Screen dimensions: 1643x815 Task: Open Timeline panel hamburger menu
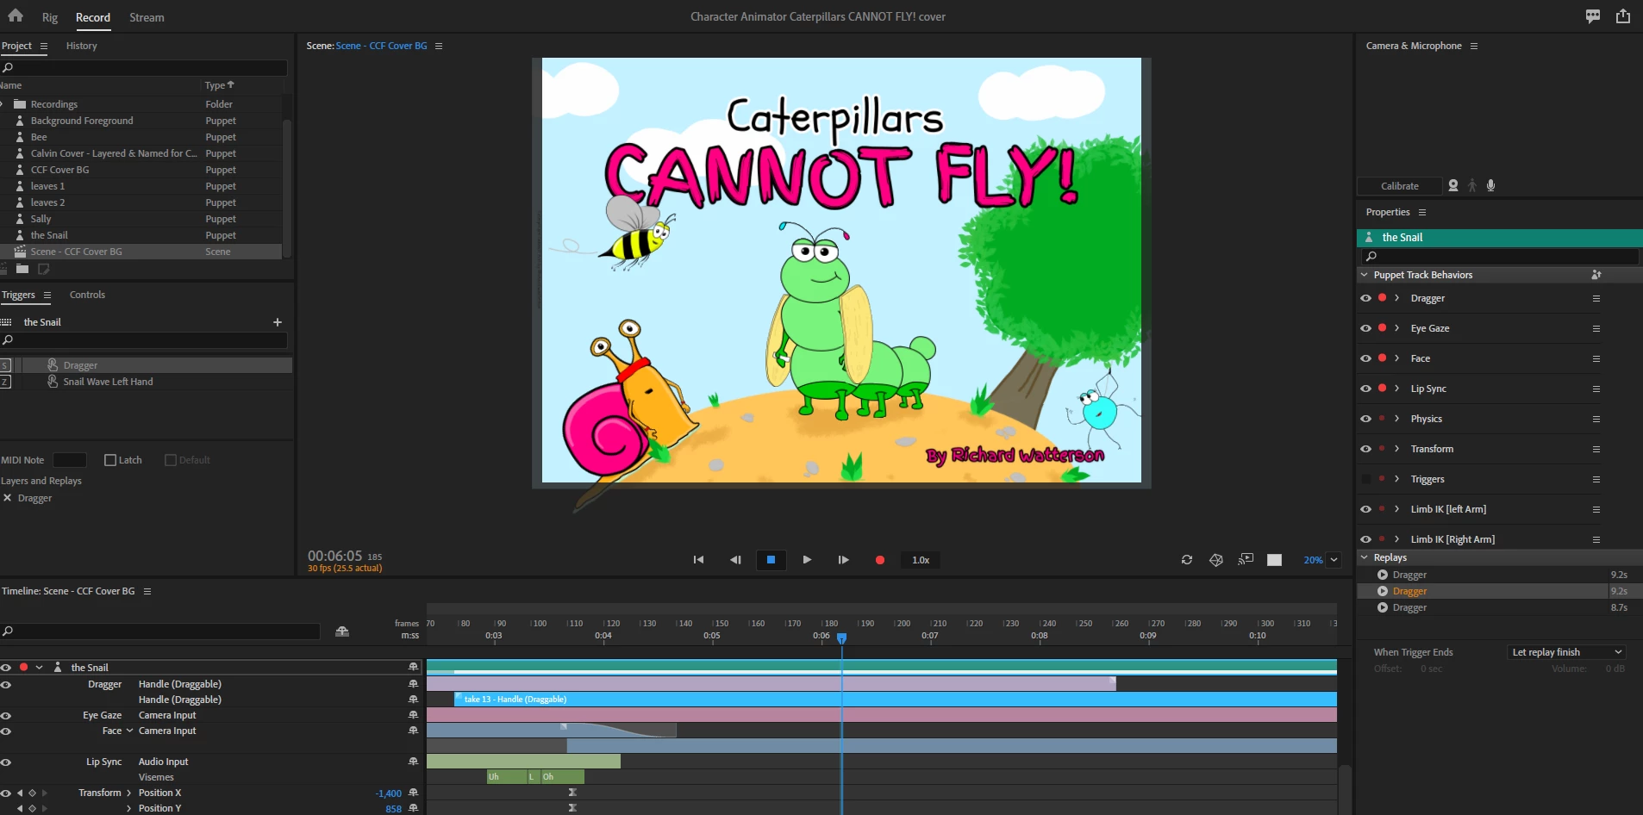pos(147,591)
